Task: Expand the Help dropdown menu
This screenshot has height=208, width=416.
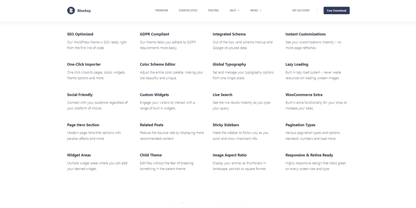Action: pos(234,10)
